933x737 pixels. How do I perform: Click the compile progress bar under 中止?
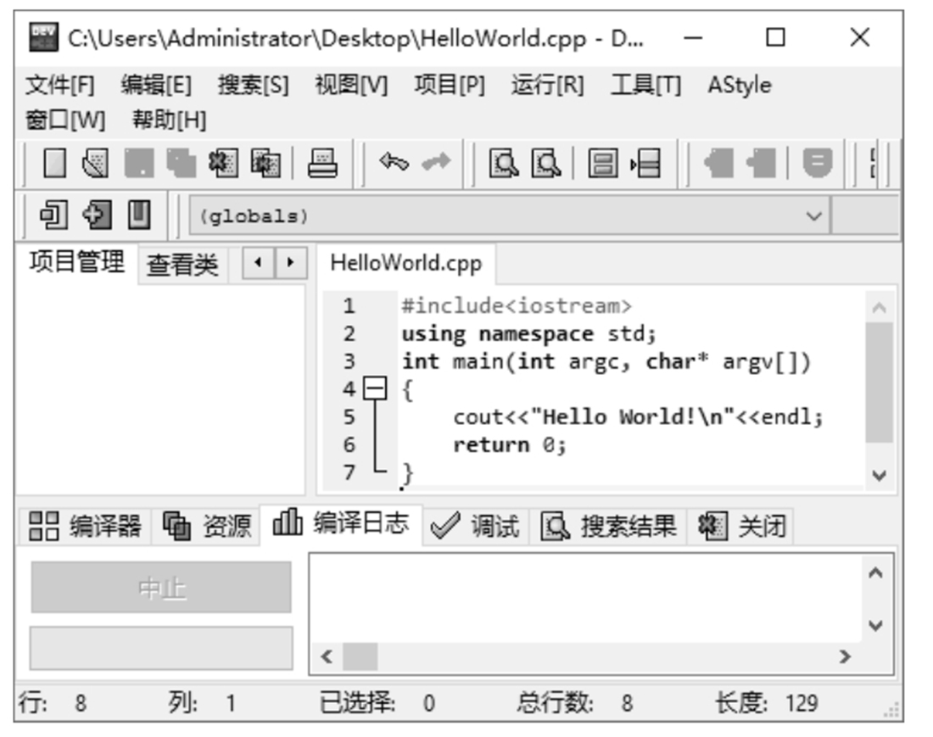pyautogui.click(x=161, y=648)
